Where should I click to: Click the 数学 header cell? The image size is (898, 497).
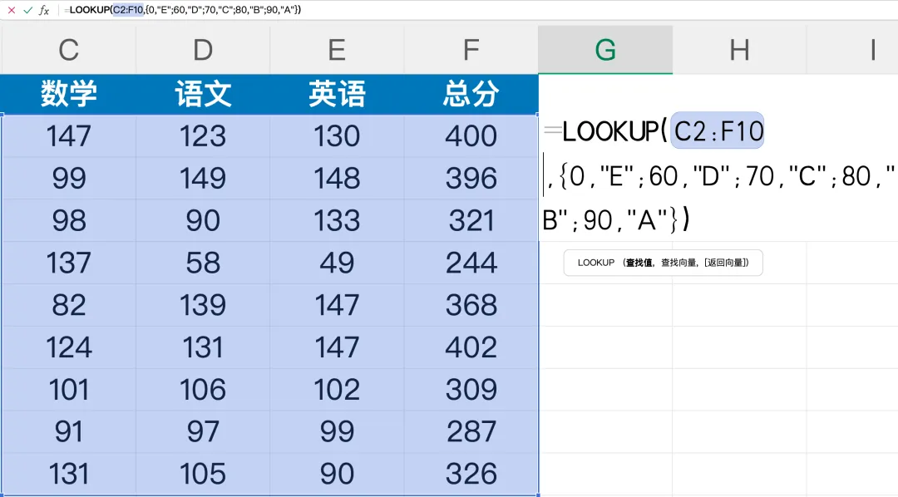[x=69, y=94]
